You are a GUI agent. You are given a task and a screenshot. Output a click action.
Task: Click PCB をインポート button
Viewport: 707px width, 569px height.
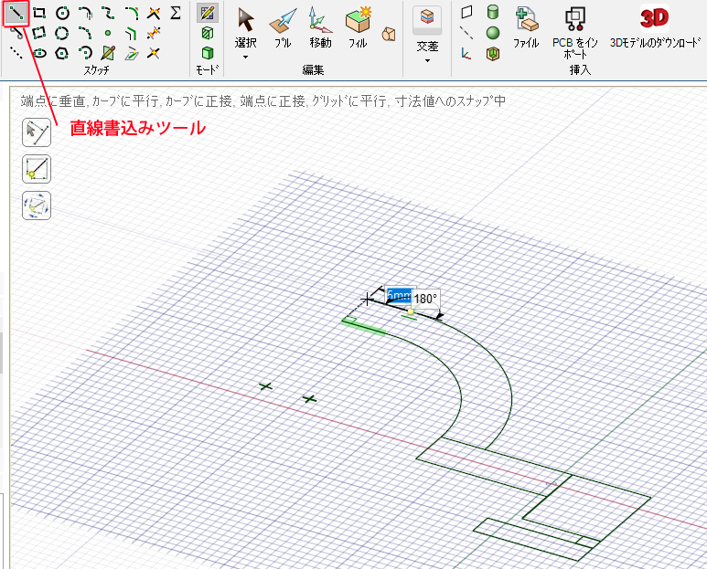click(575, 33)
